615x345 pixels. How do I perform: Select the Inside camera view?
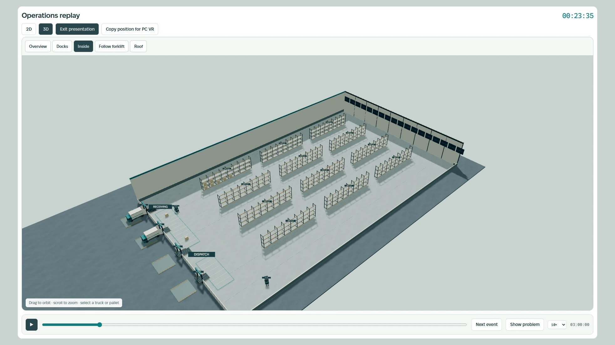(x=83, y=46)
